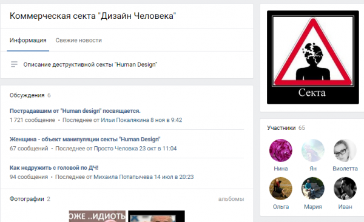Open Виолетта's avatar with glasses

(x=345, y=150)
